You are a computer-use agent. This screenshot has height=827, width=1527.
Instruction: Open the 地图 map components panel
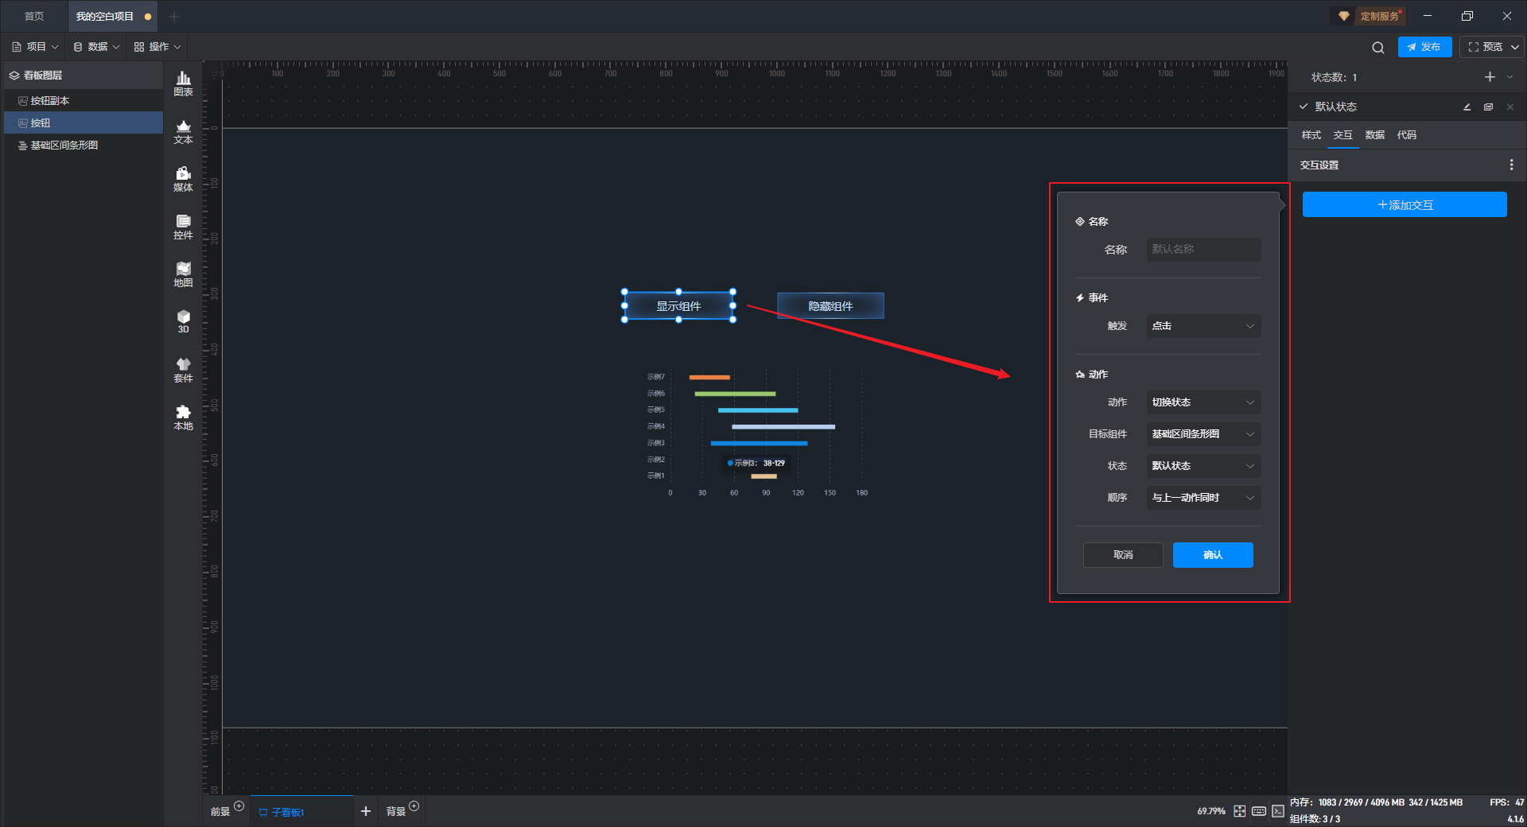(x=183, y=274)
